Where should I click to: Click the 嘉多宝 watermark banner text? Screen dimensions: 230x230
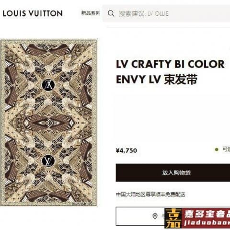207,214
